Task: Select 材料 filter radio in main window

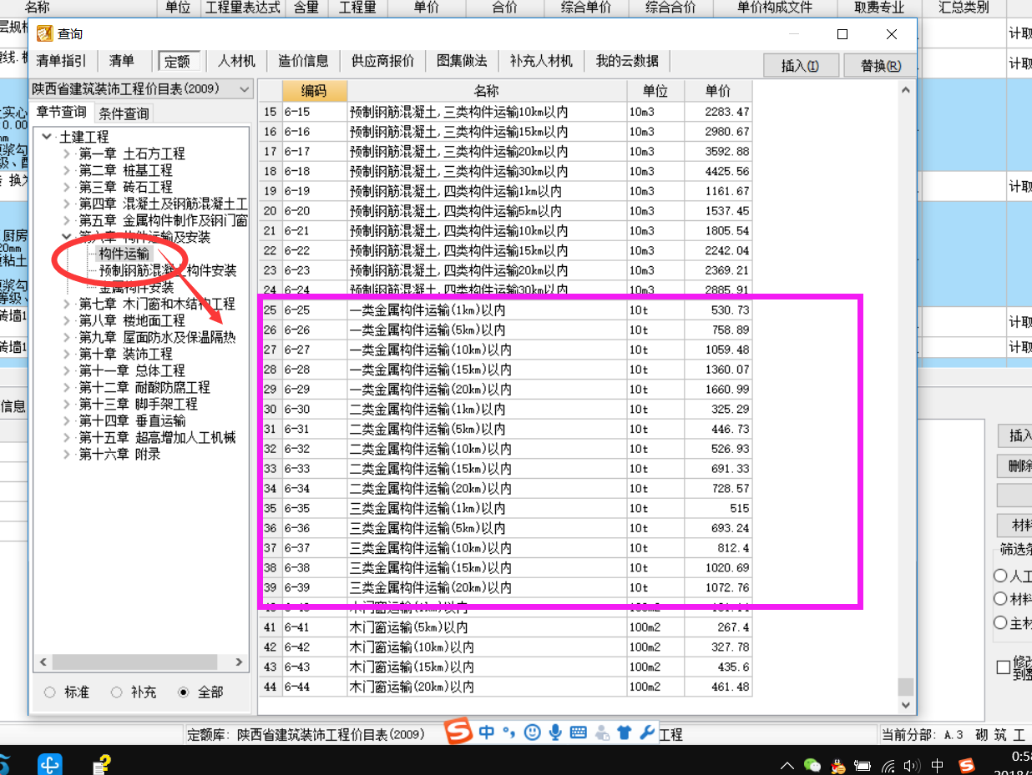Action: pyautogui.click(x=1000, y=599)
